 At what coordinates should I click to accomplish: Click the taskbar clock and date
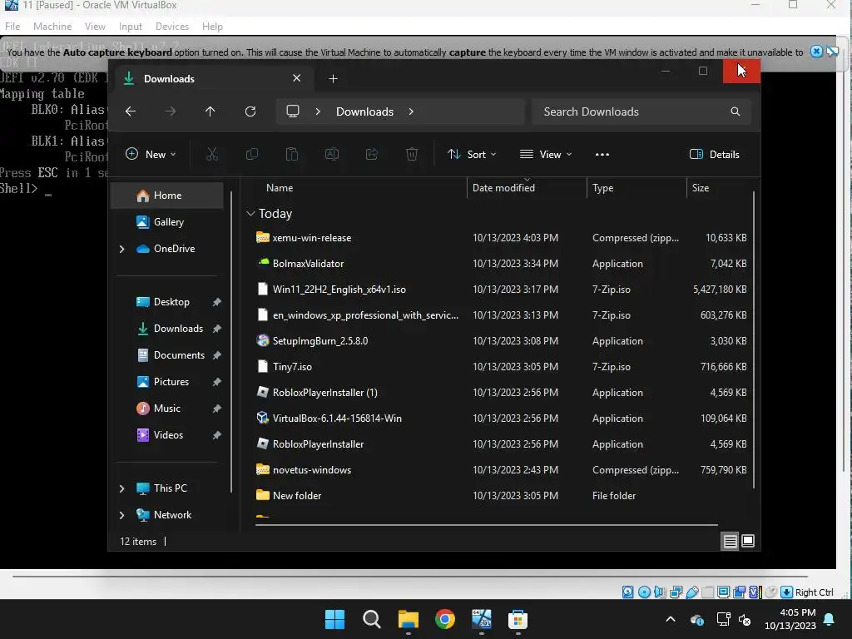790,619
